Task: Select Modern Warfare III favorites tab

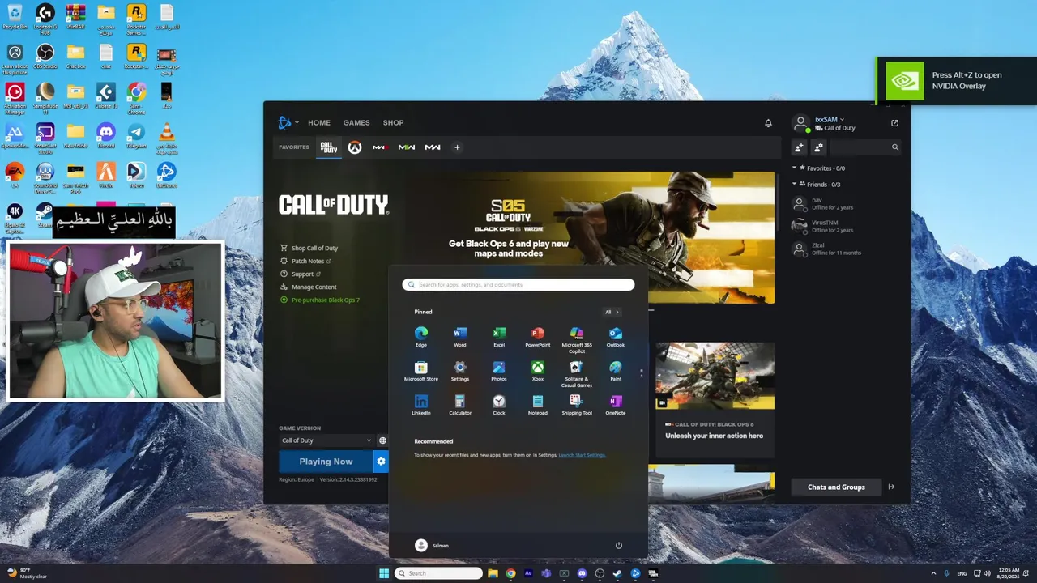Action: pyautogui.click(x=380, y=147)
